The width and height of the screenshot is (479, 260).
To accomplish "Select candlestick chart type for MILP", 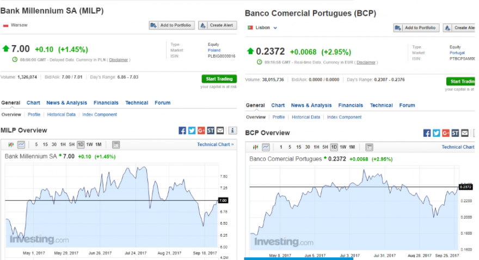I will [x=11, y=144].
